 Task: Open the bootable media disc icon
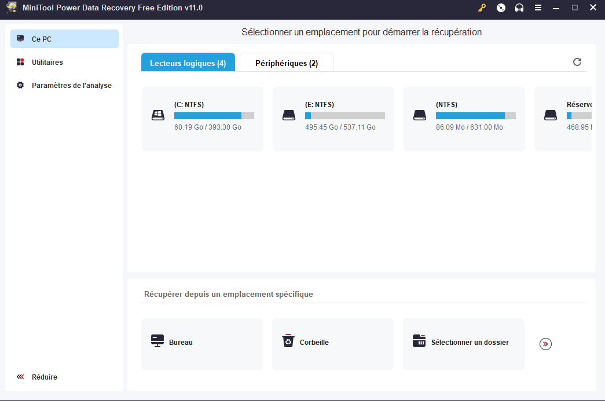(501, 8)
